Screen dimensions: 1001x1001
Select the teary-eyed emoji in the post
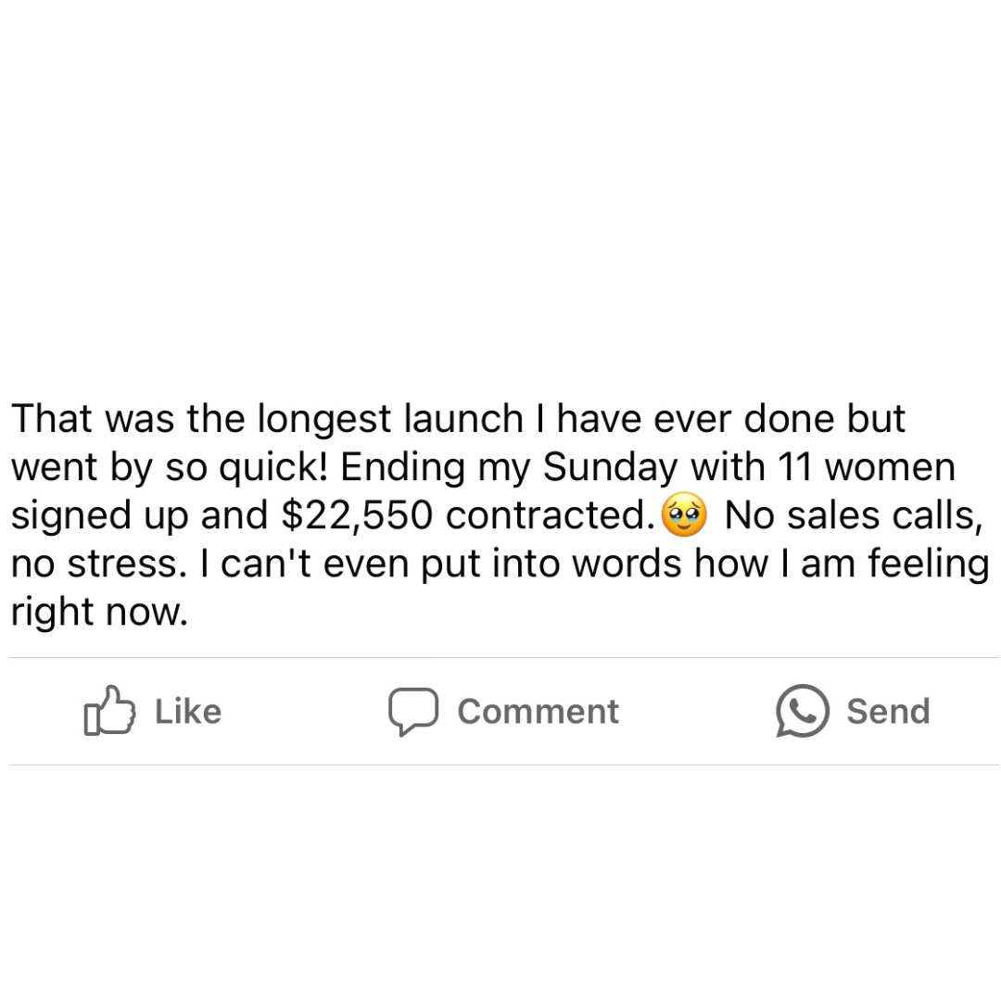(x=684, y=514)
